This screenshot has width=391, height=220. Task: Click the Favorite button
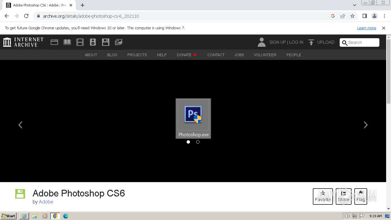point(323,196)
